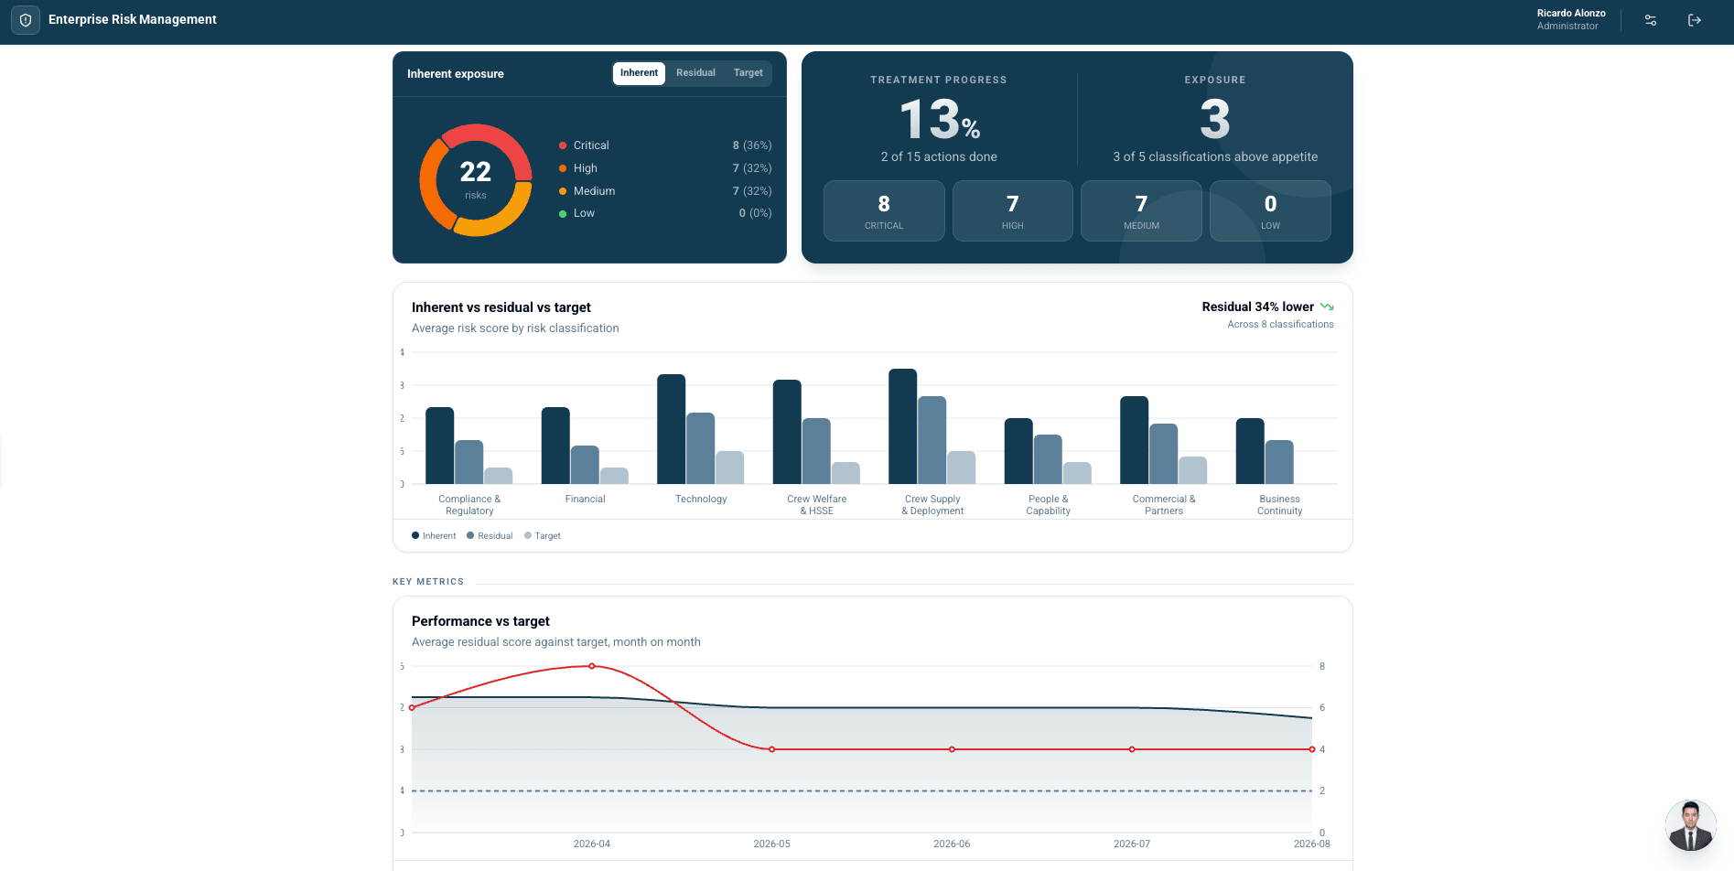1734x871 pixels.
Task: Open the settings sliders icon in header
Action: pyautogui.click(x=1651, y=20)
